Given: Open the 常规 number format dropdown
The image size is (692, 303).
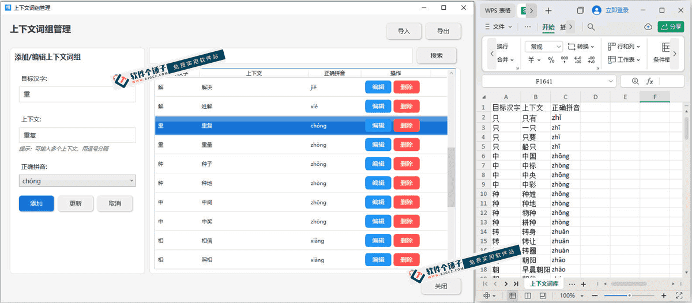Looking at the screenshot, I should [x=544, y=47].
